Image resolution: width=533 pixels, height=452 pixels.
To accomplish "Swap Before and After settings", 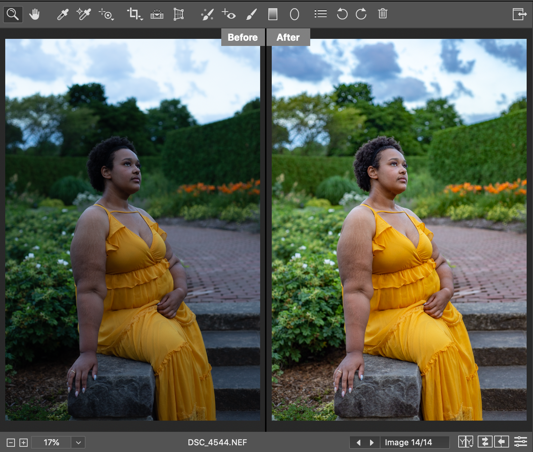I will point(485,442).
